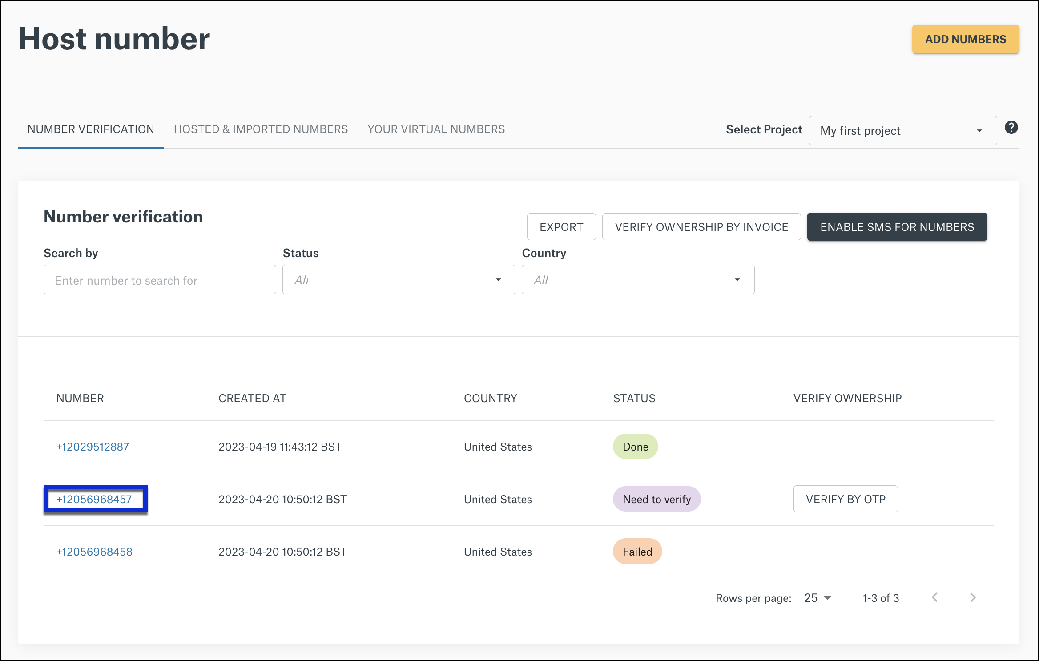Image resolution: width=1039 pixels, height=661 pixels.
Task: Open the Country filter dropdown arrow
Action: pyautogui.click(x=737, y=280)
